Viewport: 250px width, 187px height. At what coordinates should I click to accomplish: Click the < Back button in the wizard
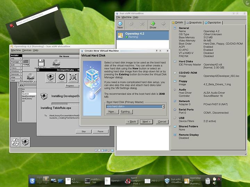pos(132,122)
